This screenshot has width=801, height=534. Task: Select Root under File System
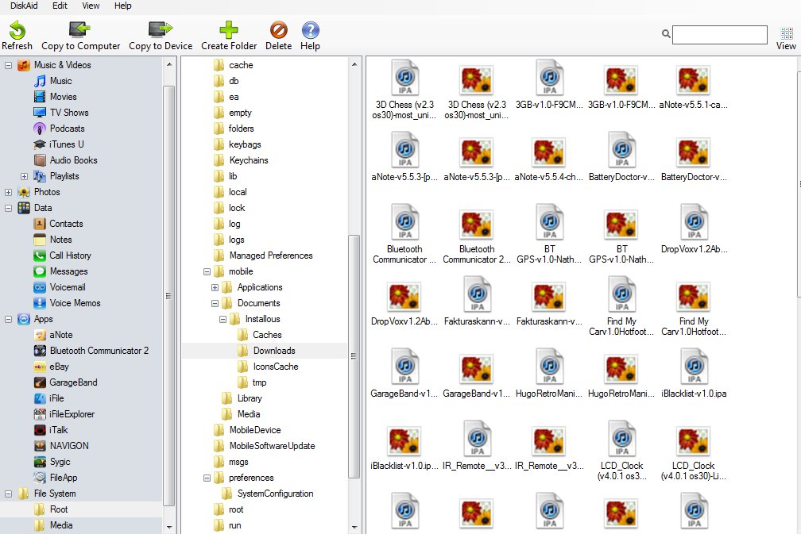(x=59, y=509)
